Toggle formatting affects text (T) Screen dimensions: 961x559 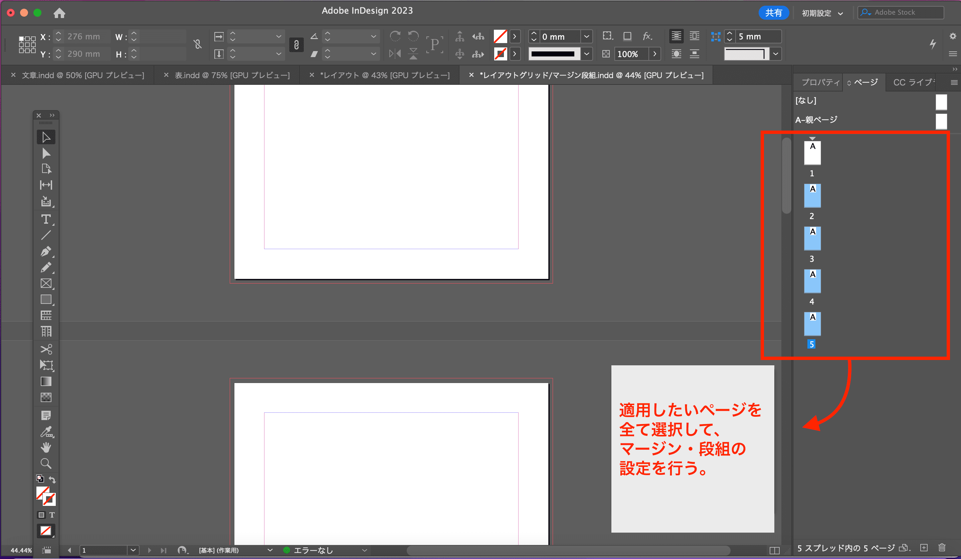click(x=52, y=515)
